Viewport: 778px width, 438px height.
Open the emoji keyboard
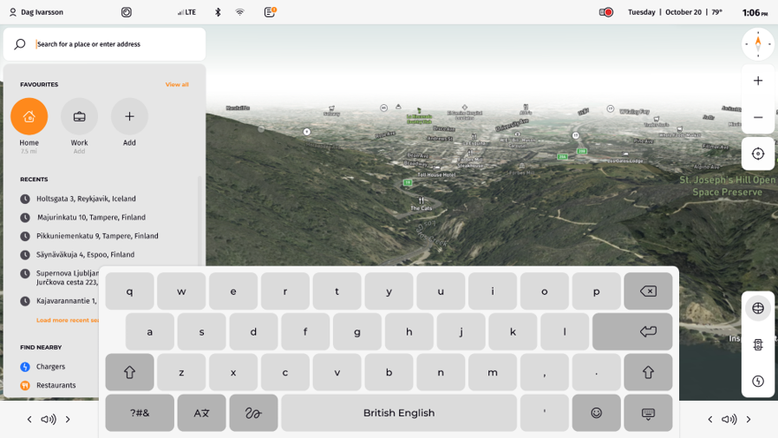click(x=597, y=413)
